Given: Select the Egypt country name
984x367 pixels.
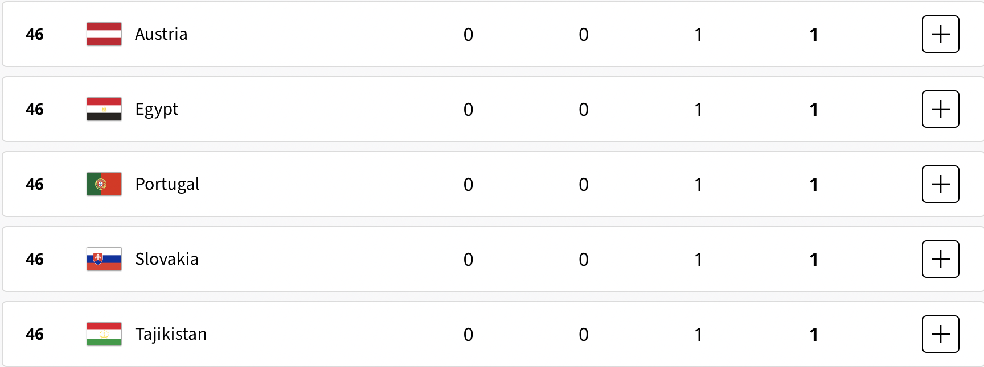Looking at the screenshot, I should [157, 109].
